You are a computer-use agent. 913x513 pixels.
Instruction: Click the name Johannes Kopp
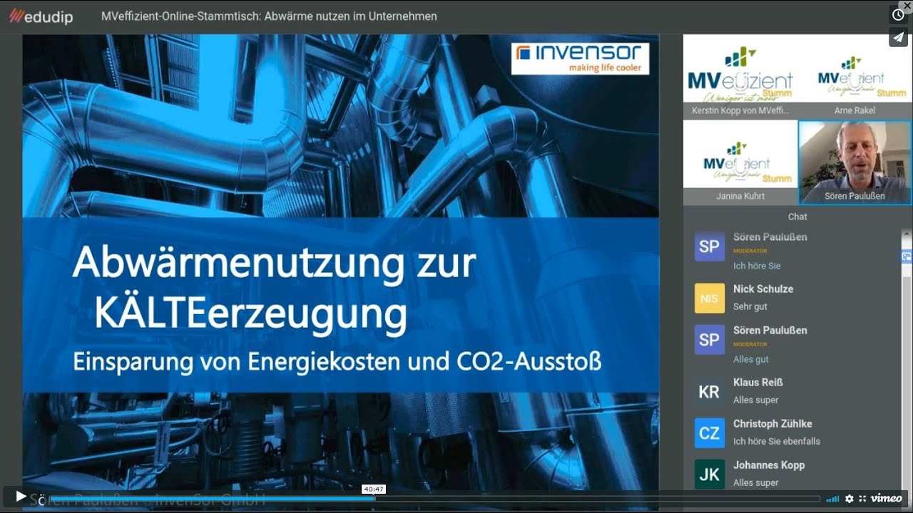(x=769, y=465)
